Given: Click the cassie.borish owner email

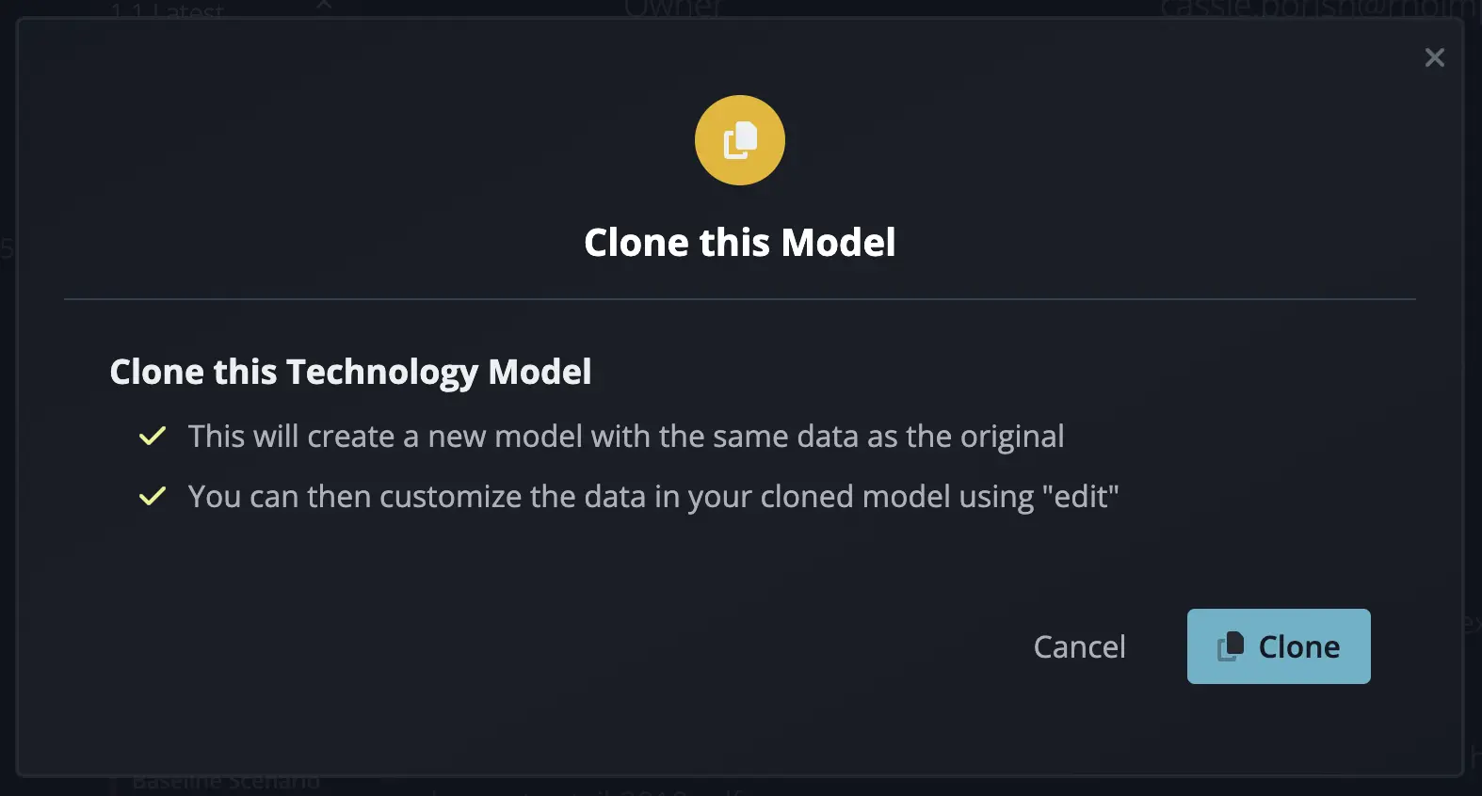Looking at the screenshot, I should pyautogui.click(x=1313, y=9).
